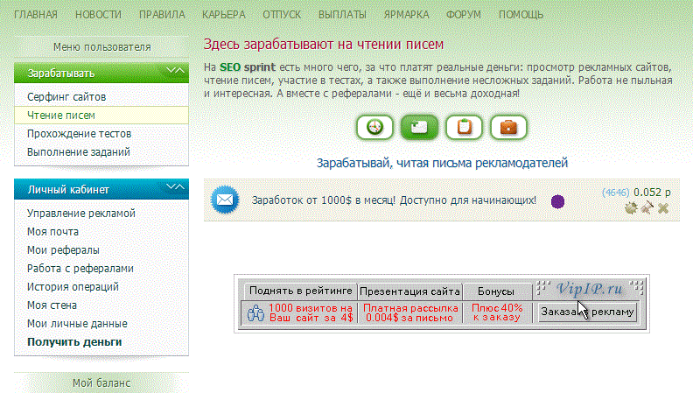Click the people icon in the VipIP banner
This screenshot has width=693, height=393.
pyautogui.click(x=255, y=313)
